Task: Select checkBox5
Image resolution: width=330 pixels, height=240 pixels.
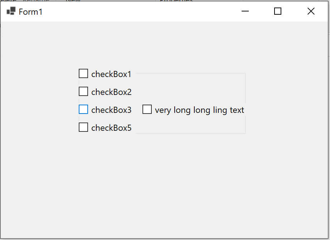Action: point(83,127)
